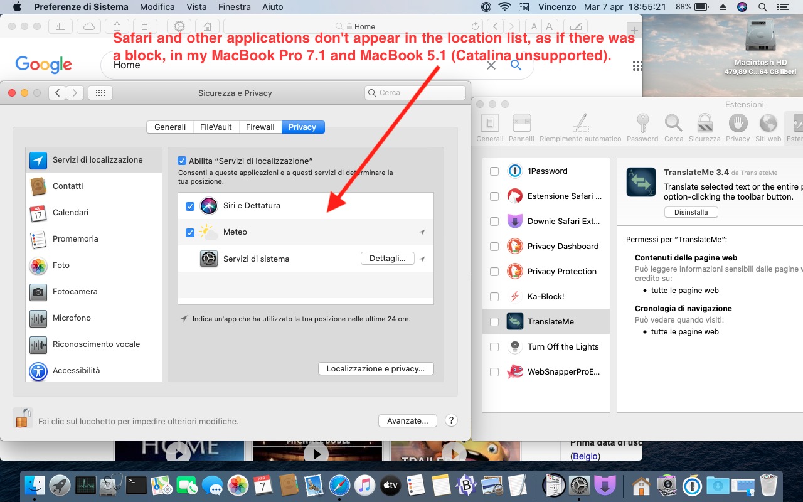Switch to the Generali tab
The height and width of the screenshot is (502, 803).
click(170, 127)
